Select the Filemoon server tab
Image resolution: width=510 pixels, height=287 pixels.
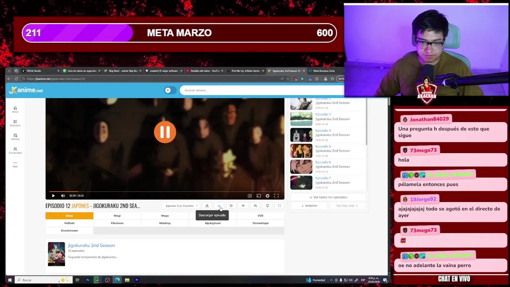tap(117, 223)
